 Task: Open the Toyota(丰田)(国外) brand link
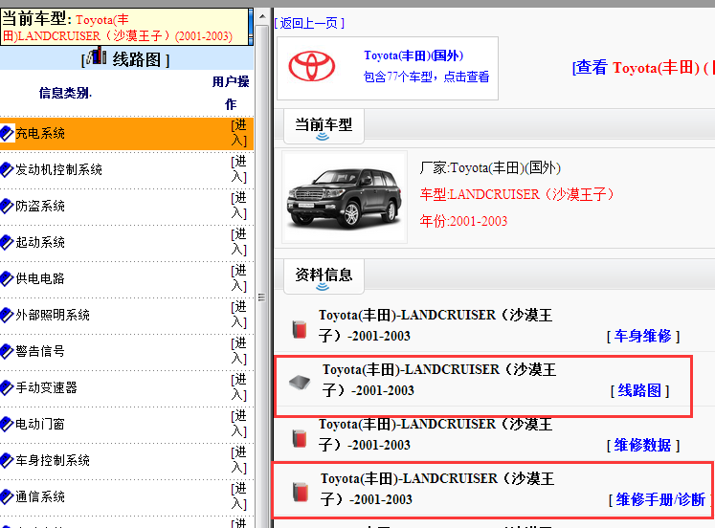413,55
